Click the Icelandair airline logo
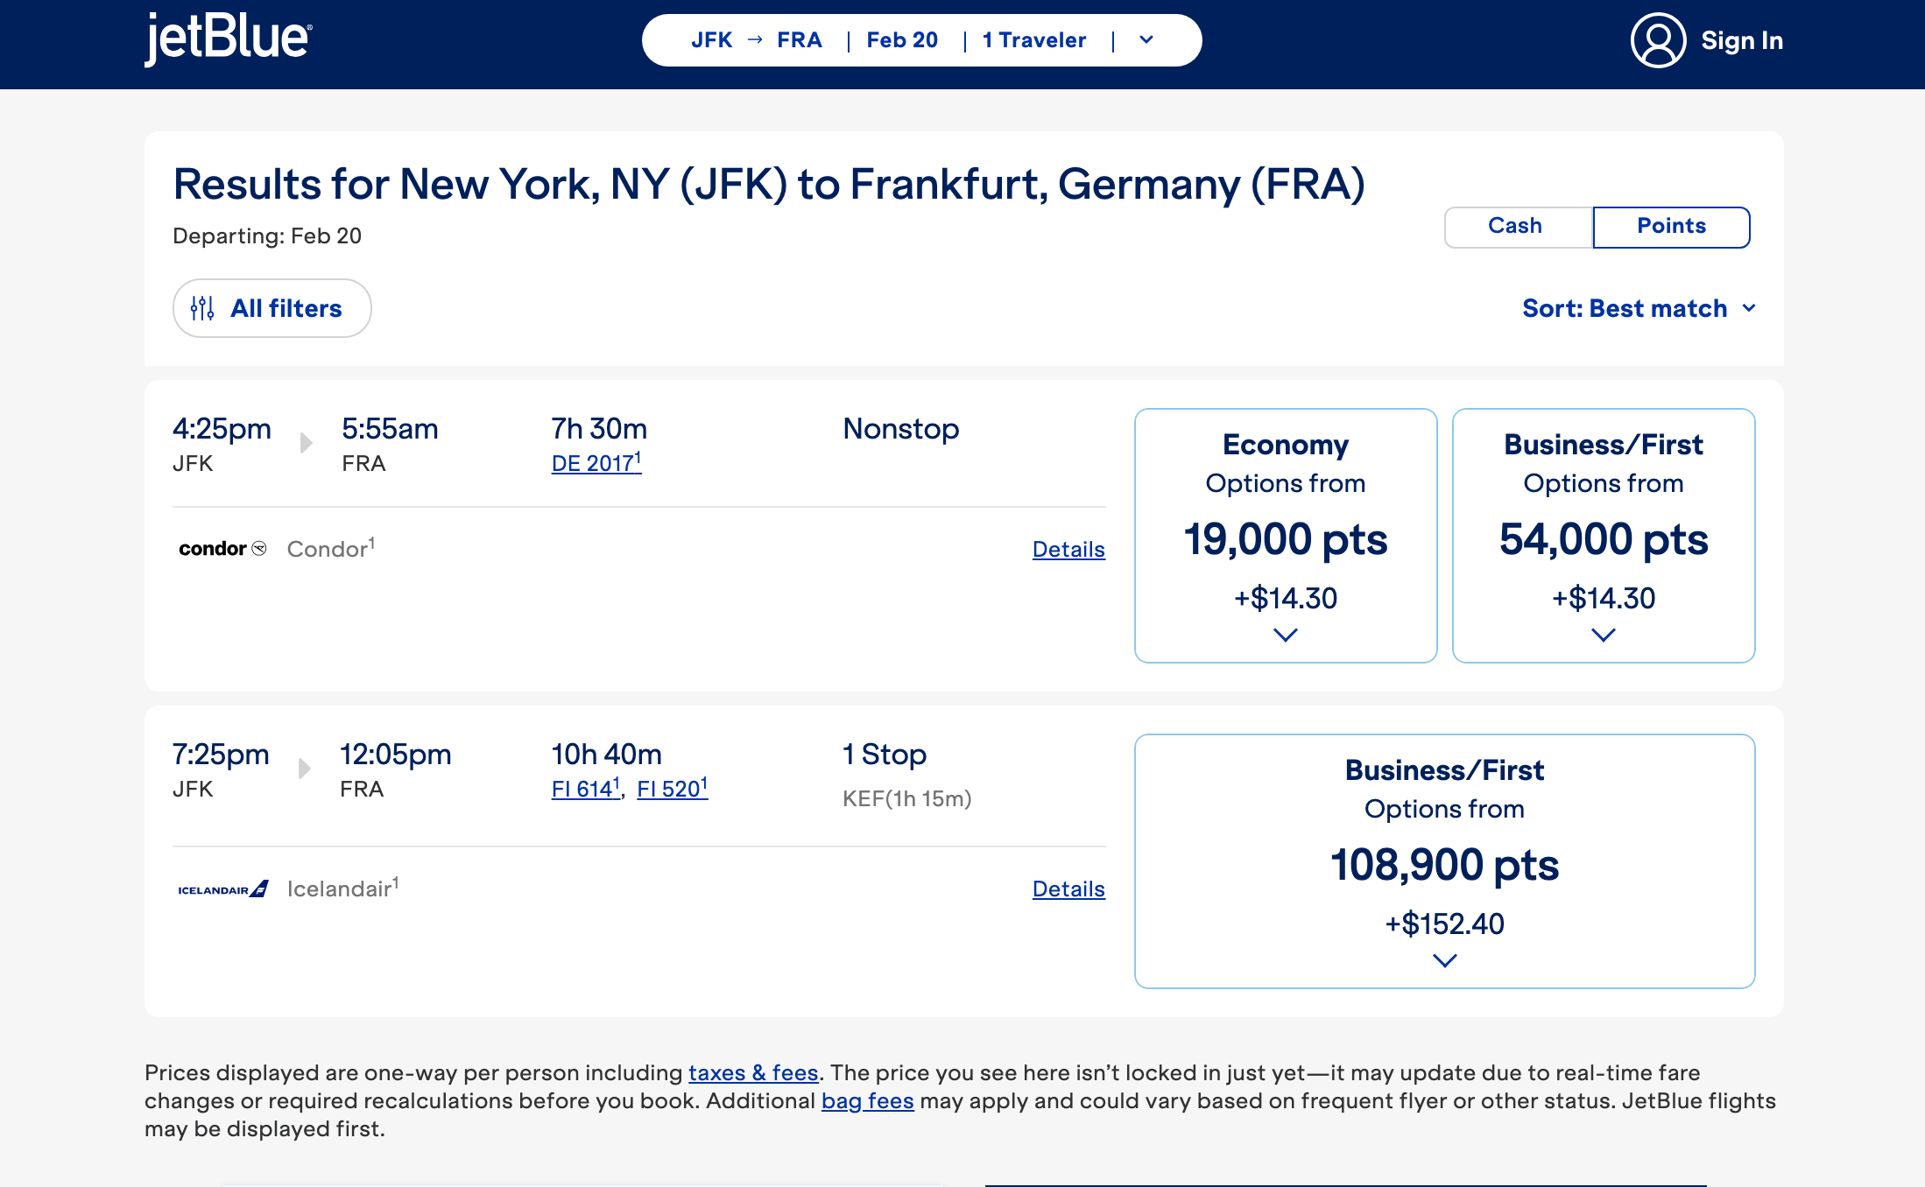Image resolution: width=1925 pixels, height=1187 pixels. (x=222, y=888)
